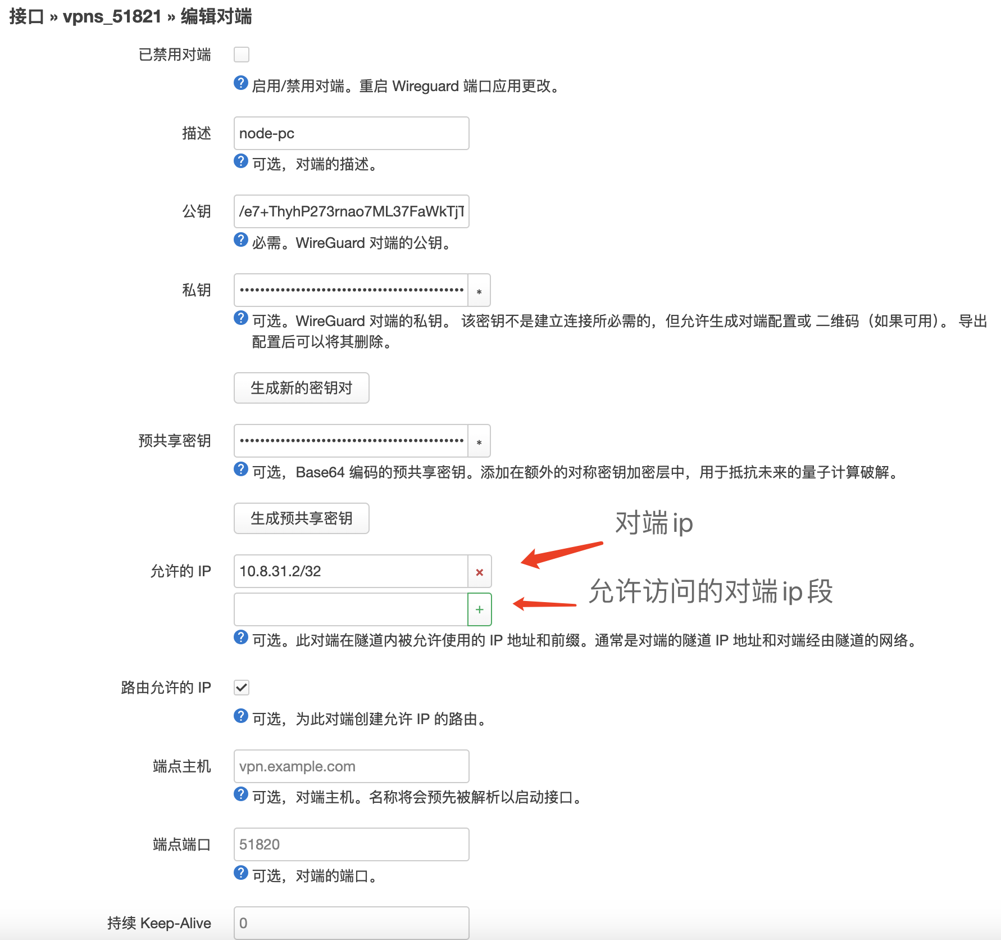Click help icon below allowed IPs field
Viewport: 1001px width, 940px height.
[x=240, y=638]
